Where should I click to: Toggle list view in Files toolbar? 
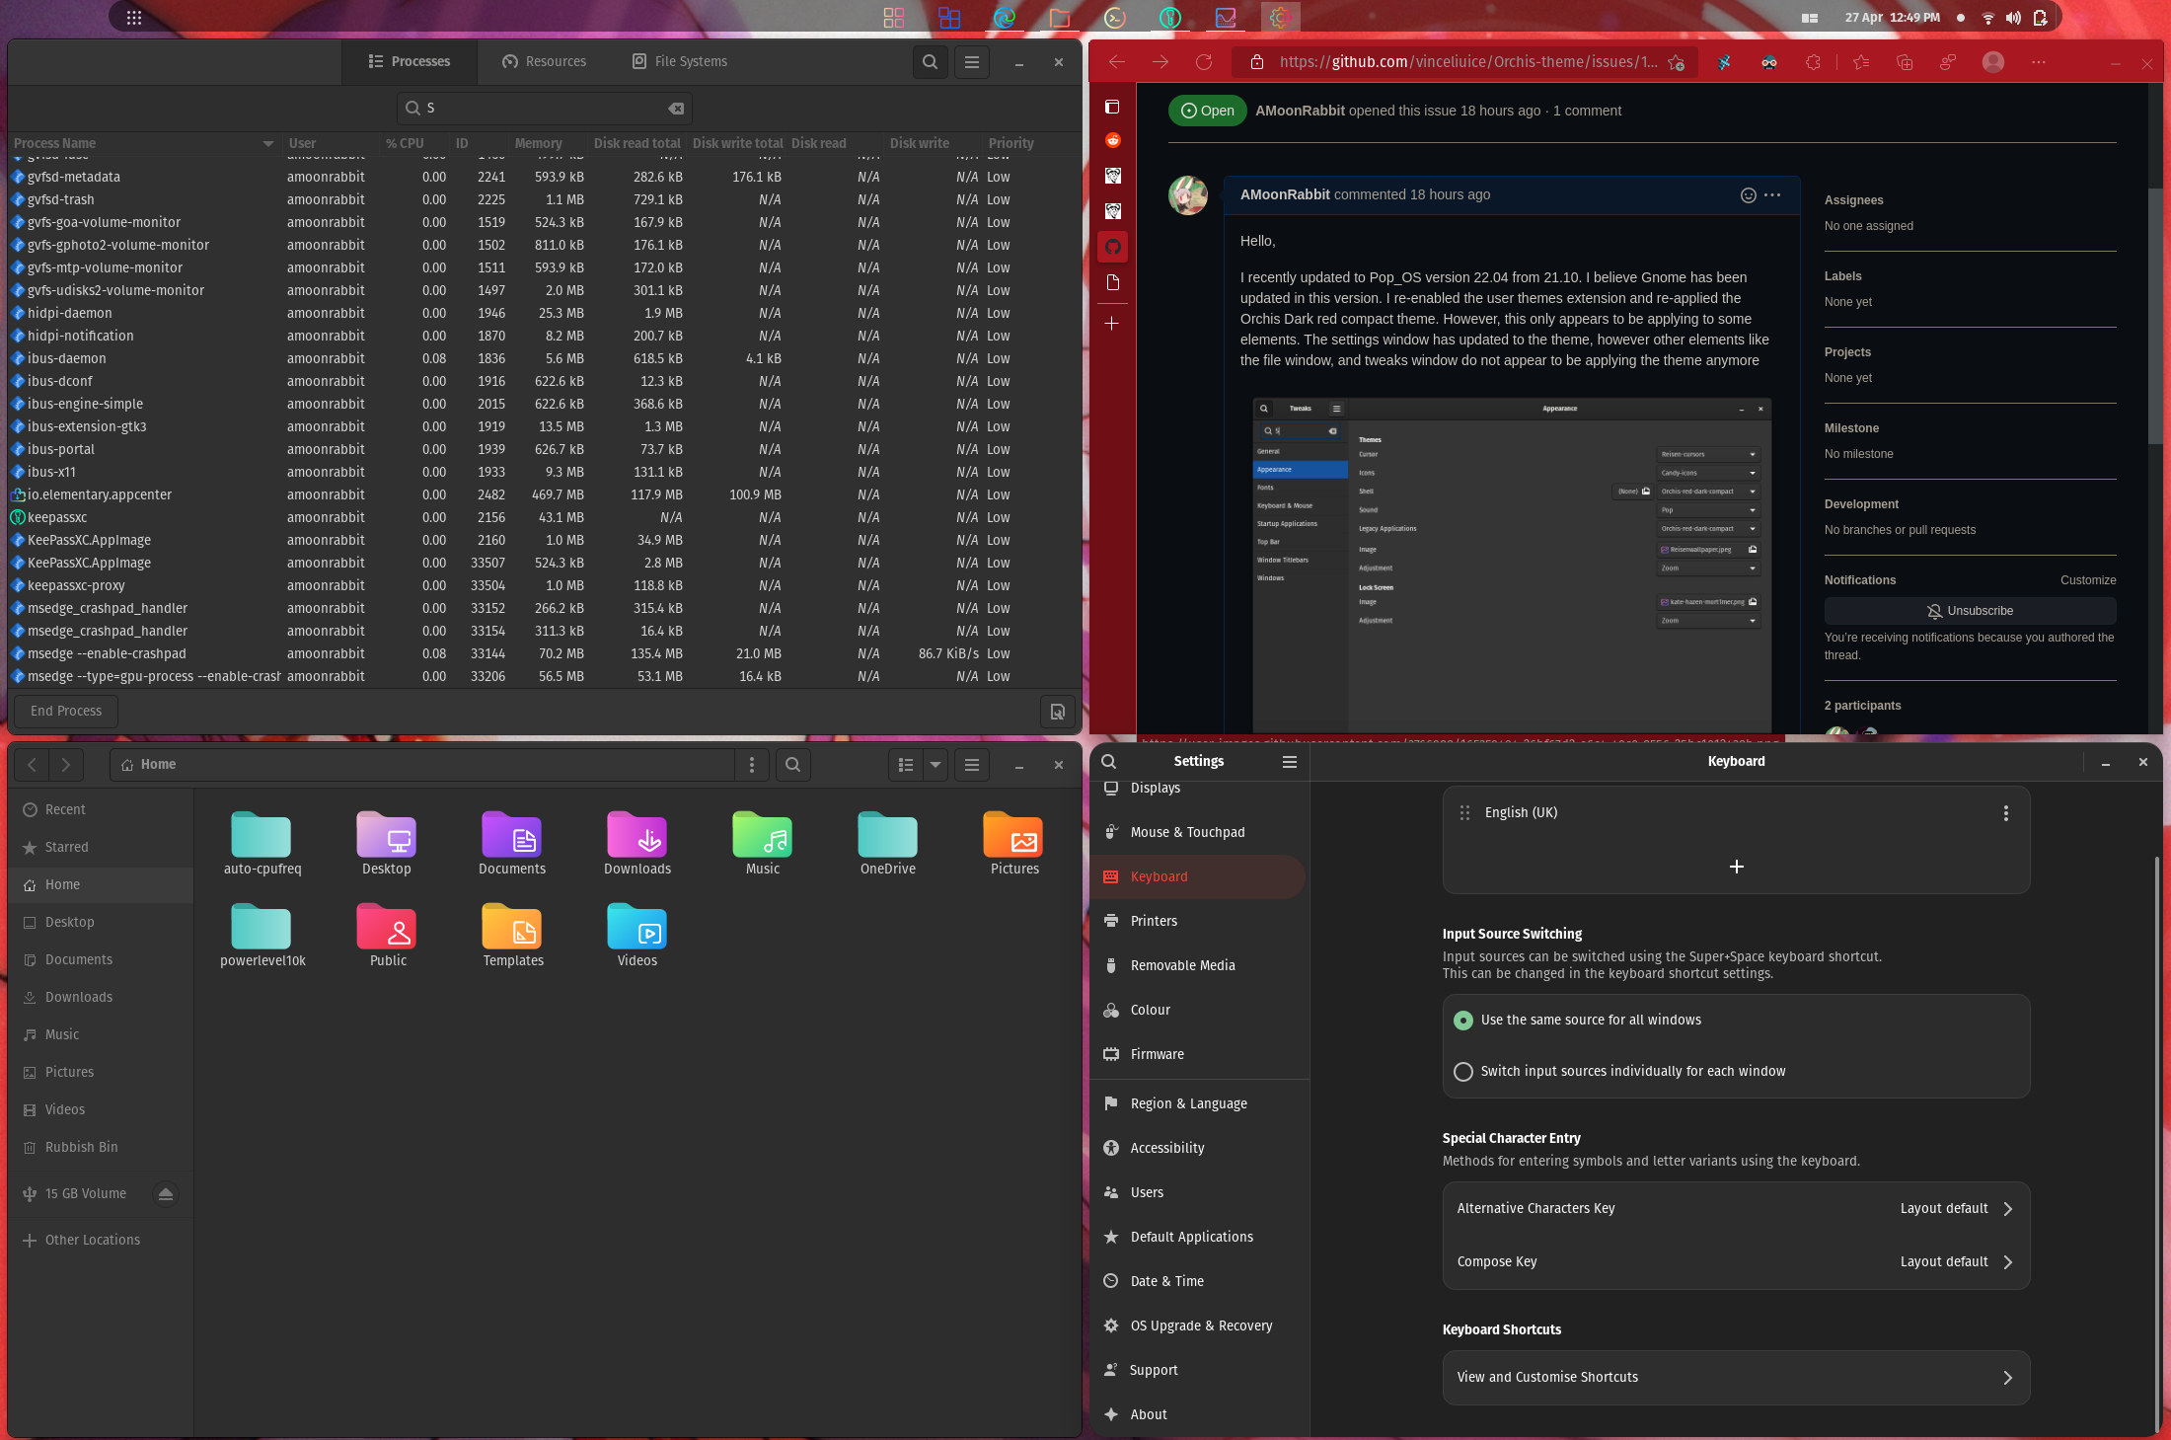pyautogui.click(x=905, y=765)
